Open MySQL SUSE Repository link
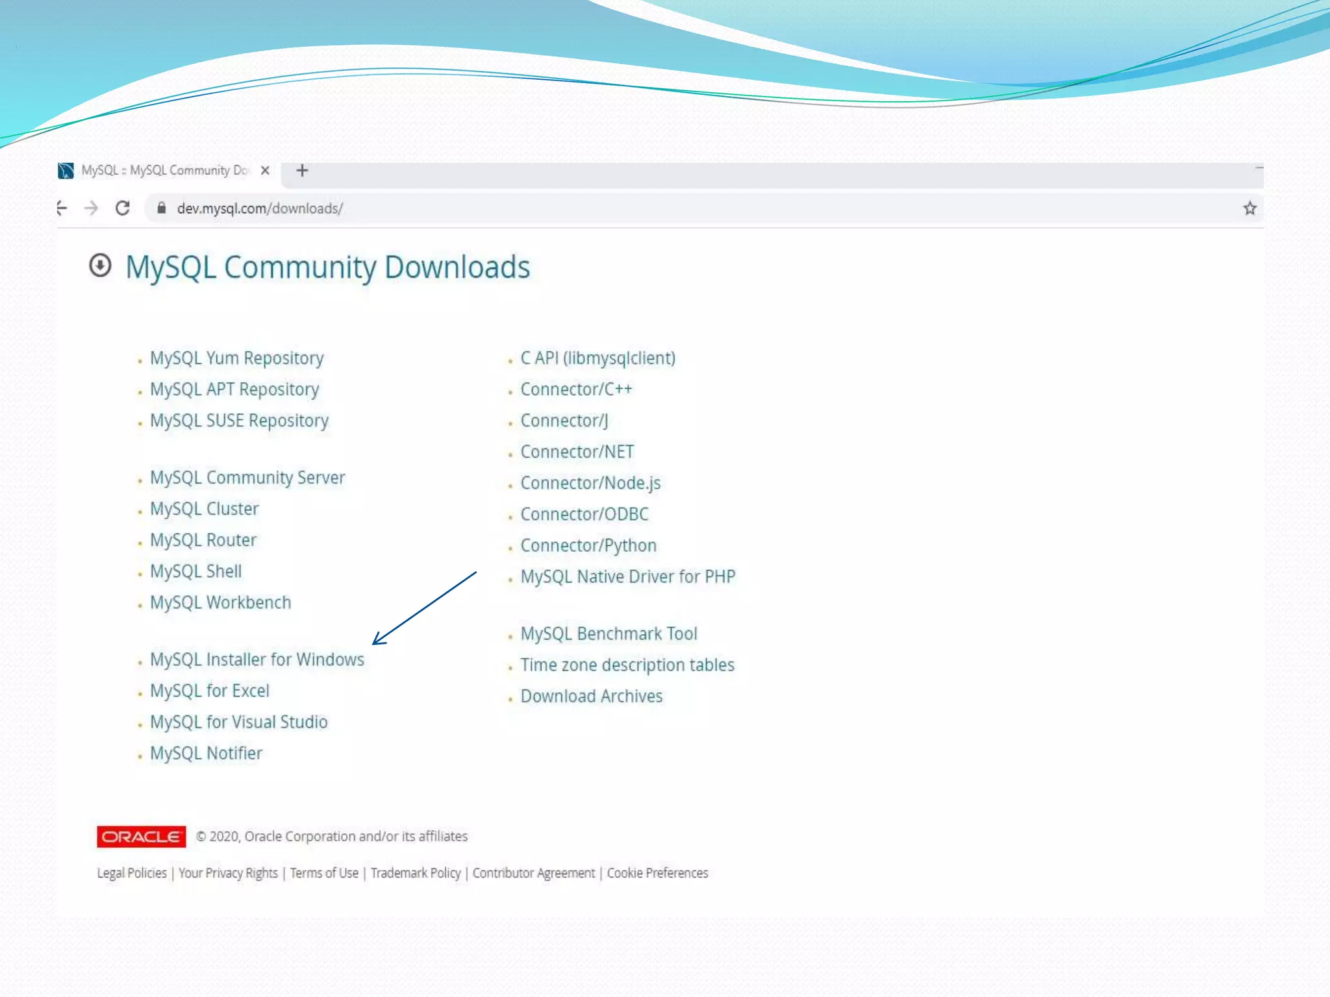This screenshot has height=997, width=1330. coord(239,421)
